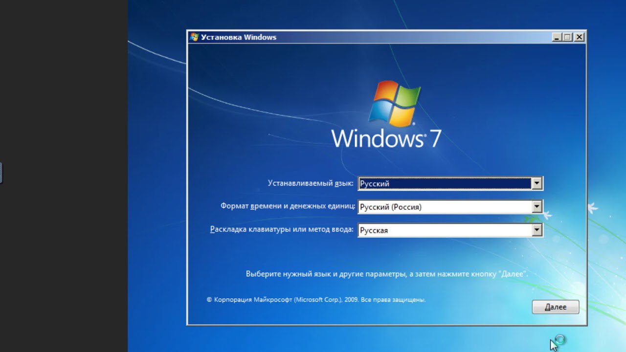Click the Далее button
626x352 pixels.
point(556,307)
